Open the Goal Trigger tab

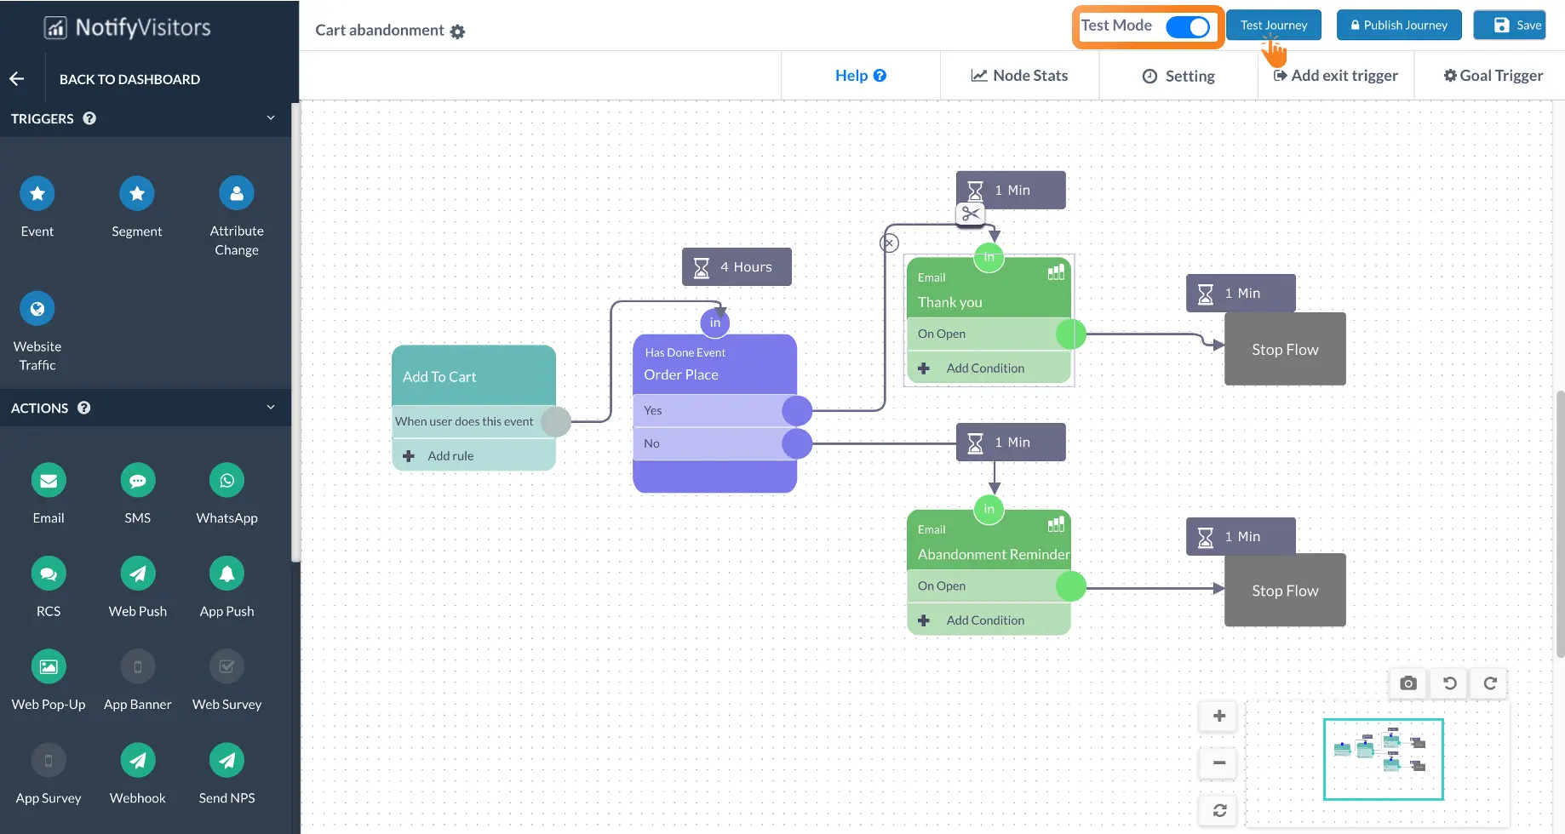point(1493,76)
